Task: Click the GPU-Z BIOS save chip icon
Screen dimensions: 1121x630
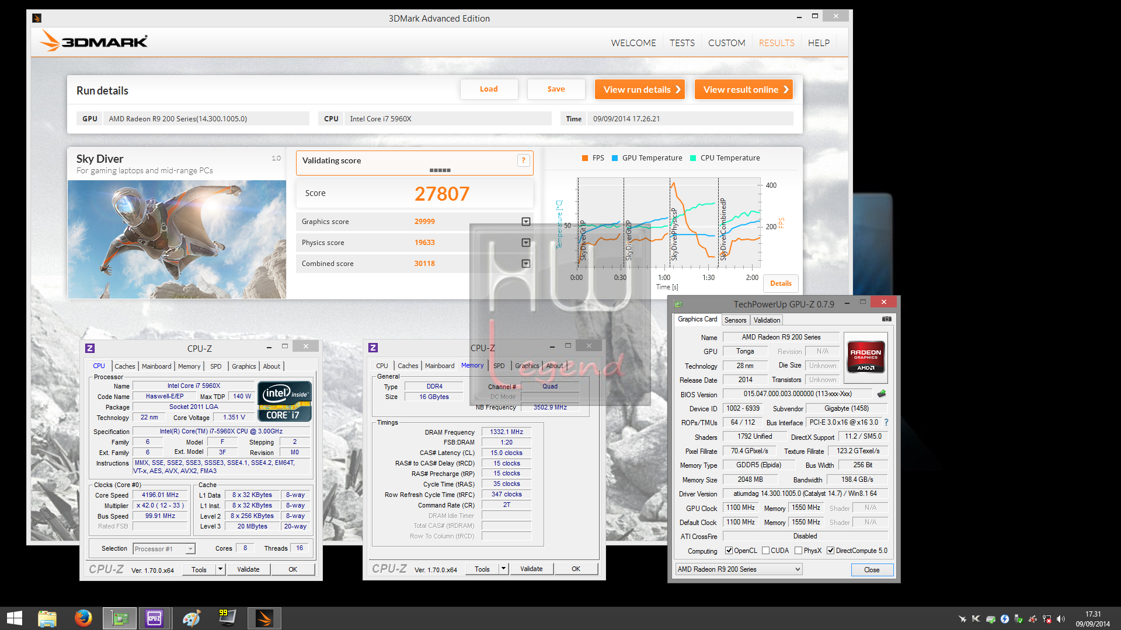Action: (882, 394)
